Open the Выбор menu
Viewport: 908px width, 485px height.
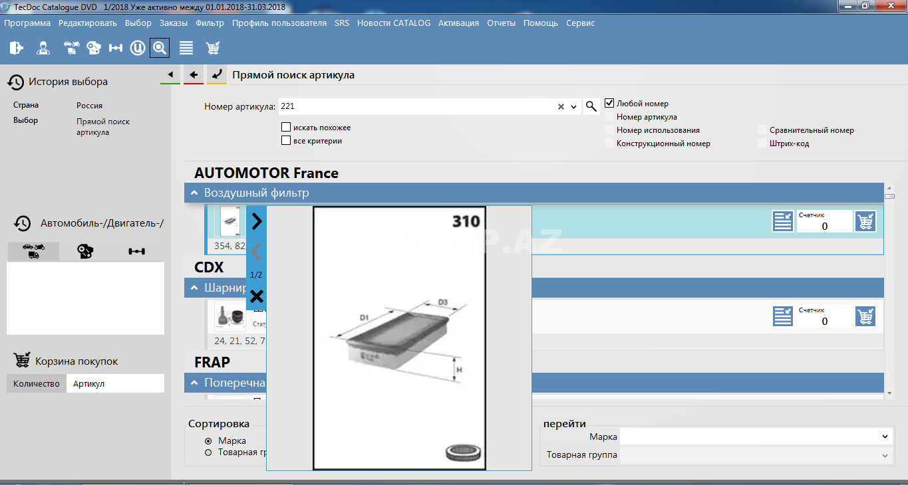pyautogui.click(x=138, y=23)
